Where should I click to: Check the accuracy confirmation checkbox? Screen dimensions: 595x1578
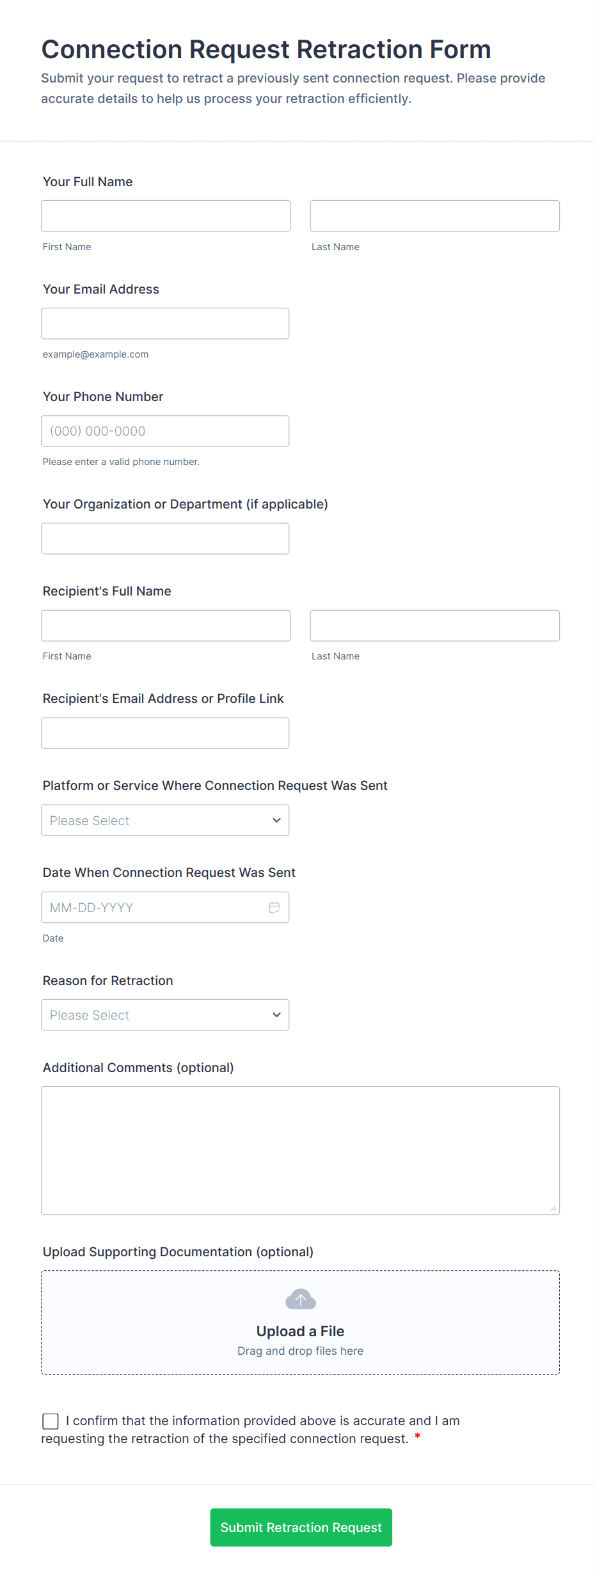pos(51,1421)
